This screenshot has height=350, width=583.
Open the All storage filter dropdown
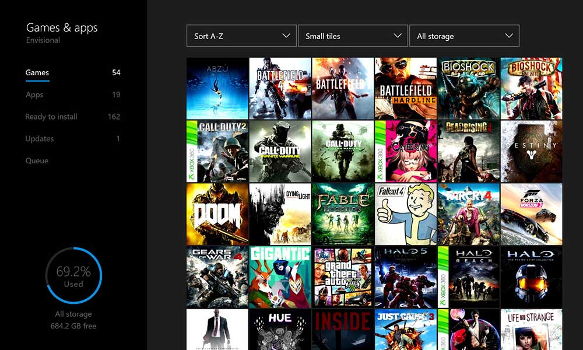(465, 36)
